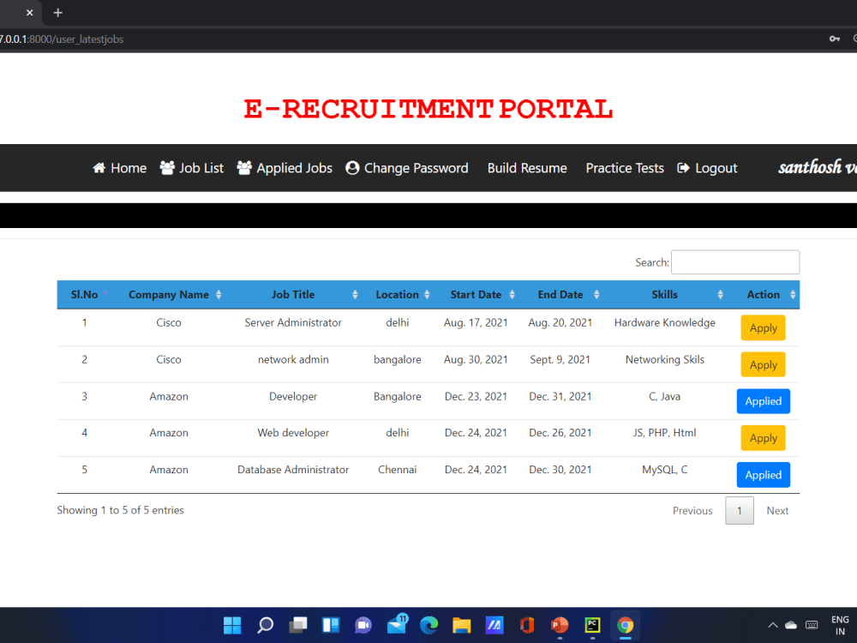Click the Next pagination link
The image size is (857, 643).
[777, 511]
